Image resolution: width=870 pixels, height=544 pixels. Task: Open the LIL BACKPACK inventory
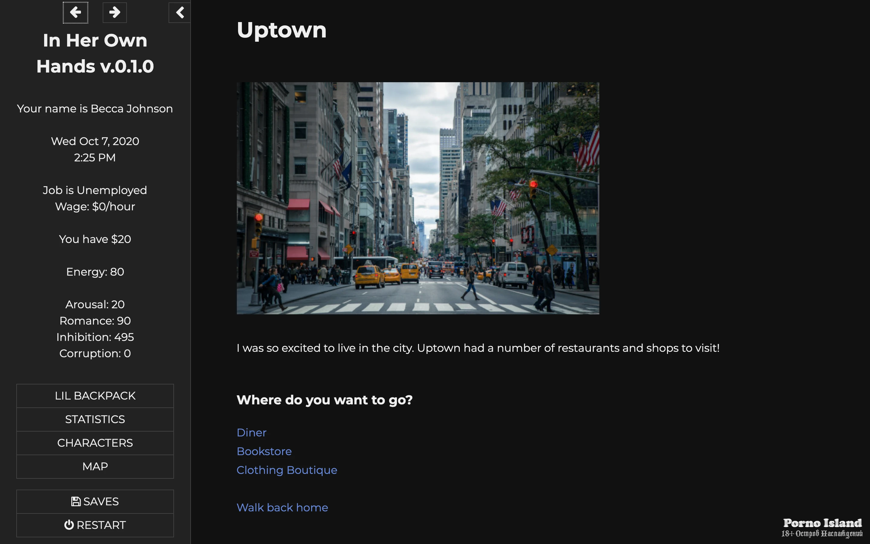point(95,396)
